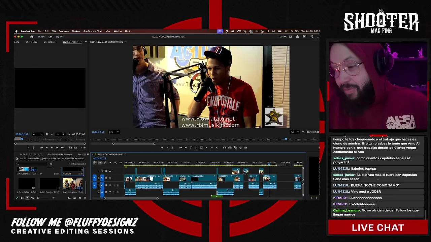Open timeline sequence panel menu
431x242 pixels.
(125, 154)
